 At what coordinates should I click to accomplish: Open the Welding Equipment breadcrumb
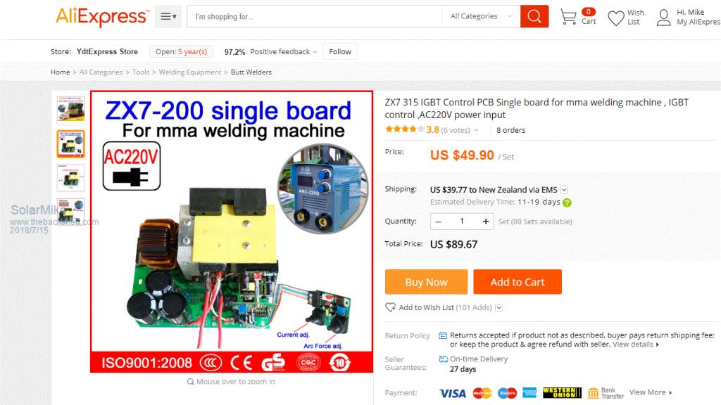190,72
